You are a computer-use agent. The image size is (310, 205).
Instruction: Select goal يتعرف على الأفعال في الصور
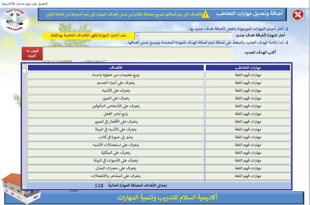[x=116, y=122]
